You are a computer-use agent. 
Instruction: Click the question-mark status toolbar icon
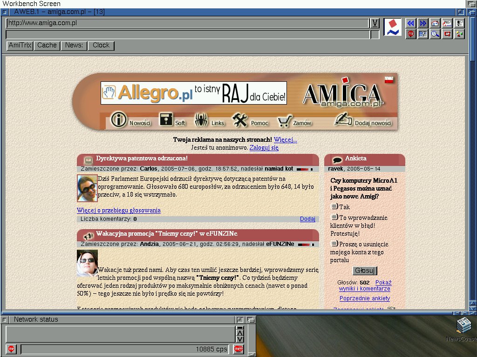click(423, 34)
